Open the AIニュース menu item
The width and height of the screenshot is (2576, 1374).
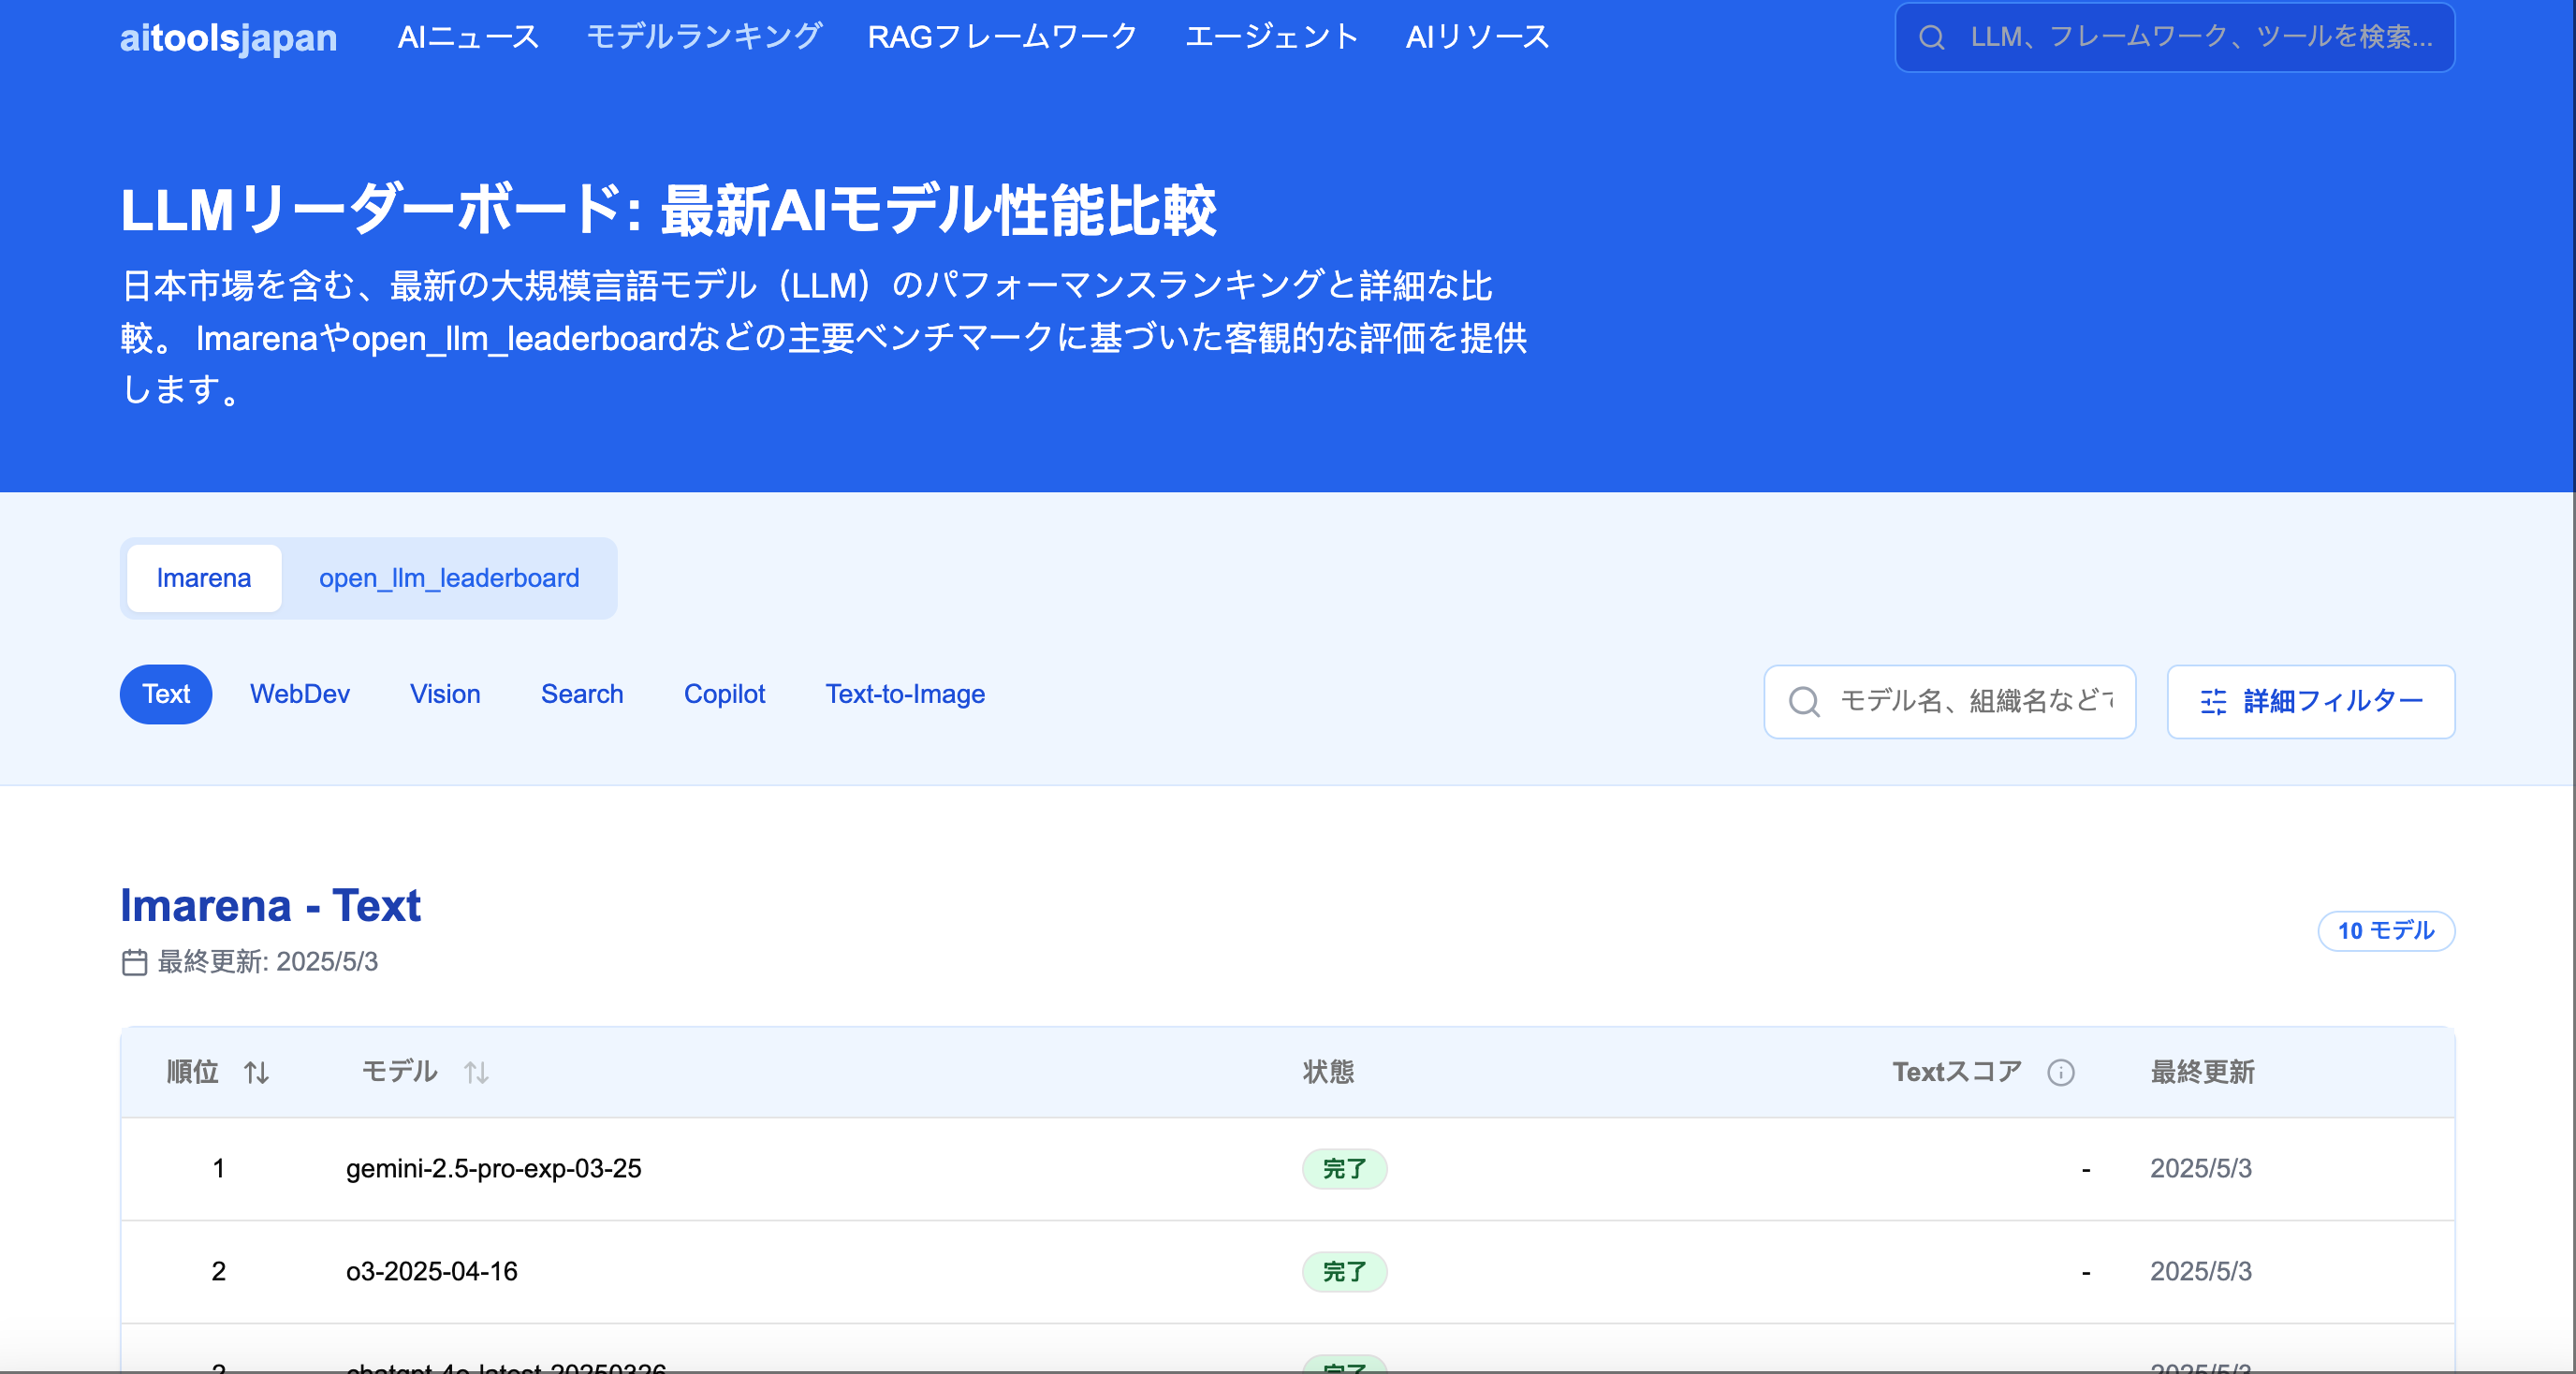pyautogui.click(x=468, y=37)
